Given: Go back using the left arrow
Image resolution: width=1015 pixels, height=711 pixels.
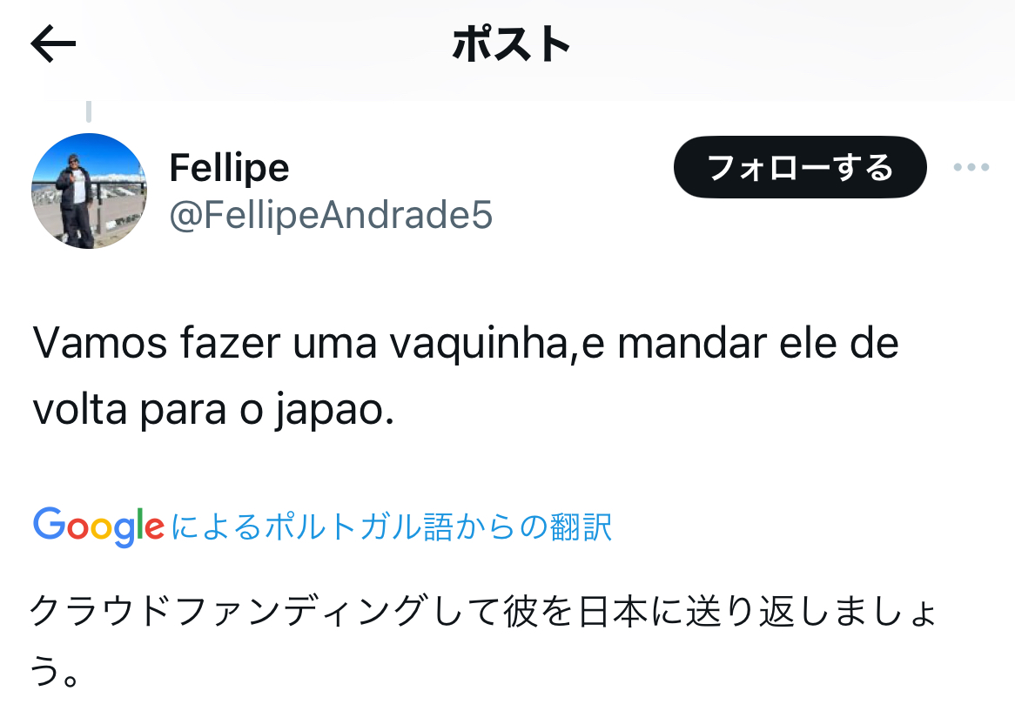Looking at the screenshot, I should (53, 44).
